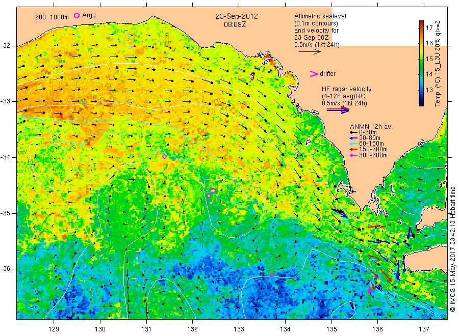459x336 pixels.
Task: Click the black 0-30m ANMN legend arrow
Action: pyautogui.click(x=353, y=132)
